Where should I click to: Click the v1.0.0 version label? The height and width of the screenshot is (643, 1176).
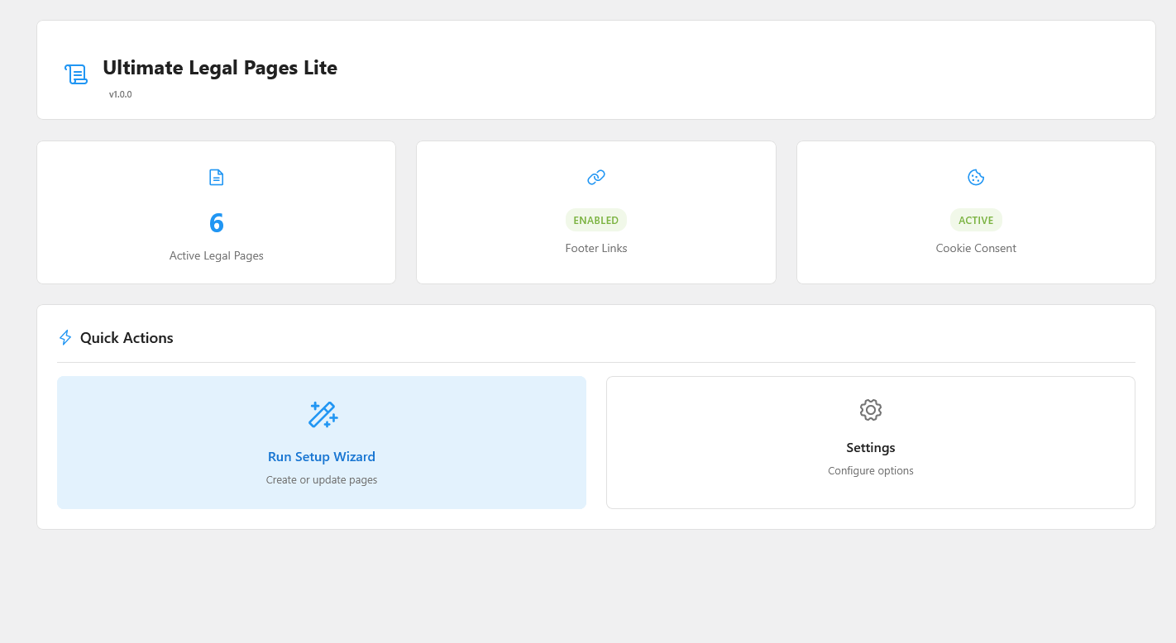coord(120,93)
